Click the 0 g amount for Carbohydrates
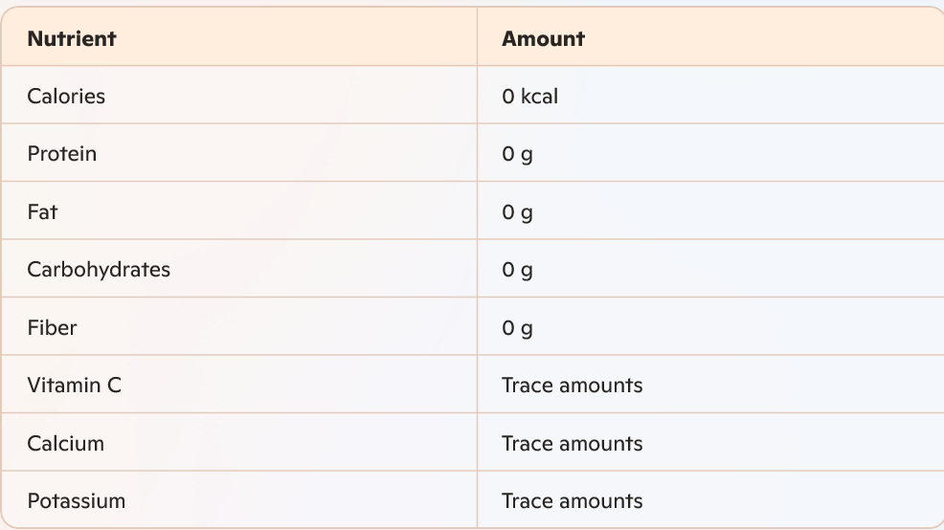This screenshot has width=944, height=530. (x=517, y=270)
